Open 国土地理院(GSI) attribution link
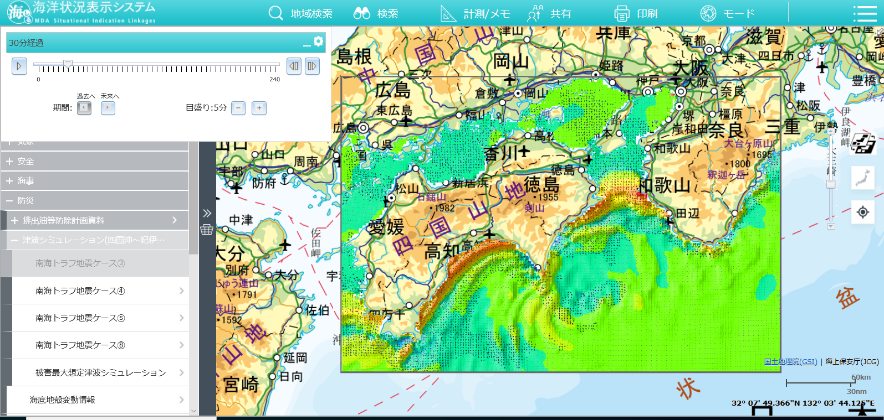The width and height of the screenshot is (884, 420). (790, 361)
